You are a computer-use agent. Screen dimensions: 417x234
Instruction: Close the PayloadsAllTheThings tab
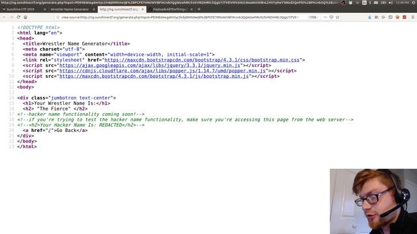192,9
